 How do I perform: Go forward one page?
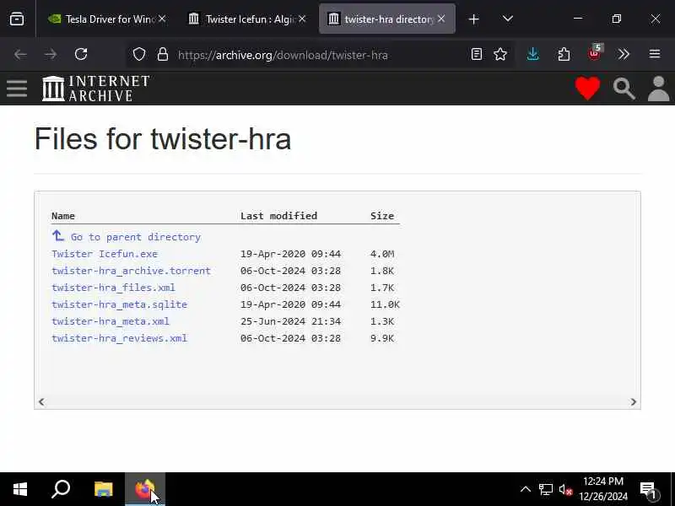51,55
